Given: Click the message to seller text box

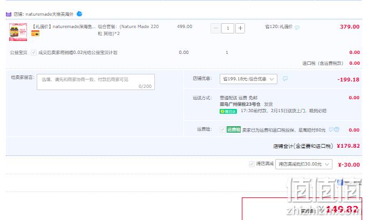Looking at the screenshot, I should [x=96, y=82].
